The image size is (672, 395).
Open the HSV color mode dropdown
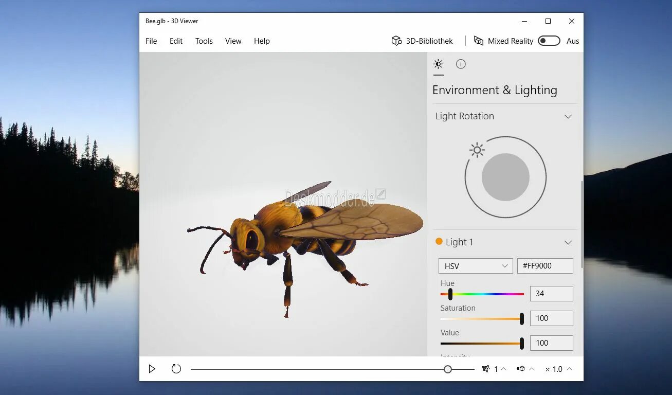[x=476, y=266]
